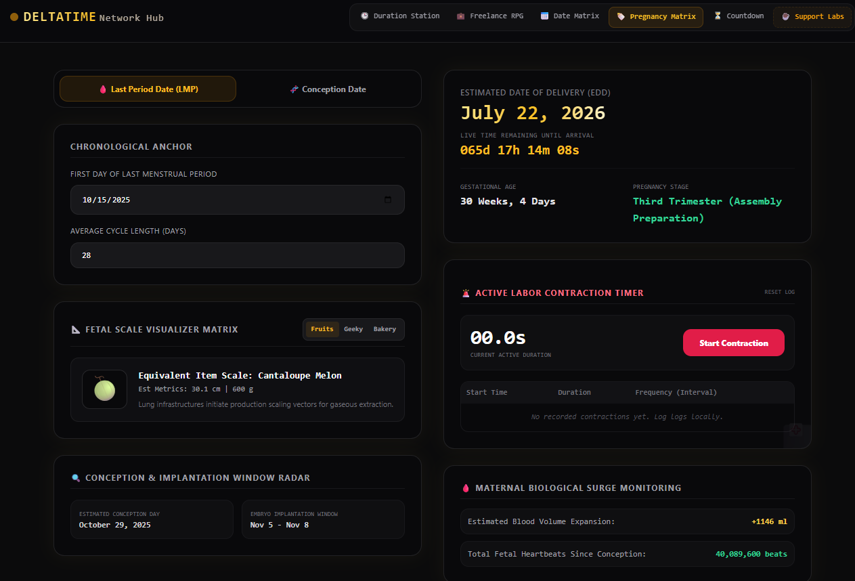
Task: Click the ruler icon beside Fetal Scale Visualizer
Action: (x=76, y=330)
